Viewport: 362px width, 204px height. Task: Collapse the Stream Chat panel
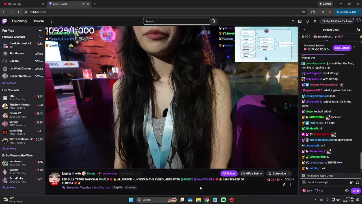pos(303,30)
